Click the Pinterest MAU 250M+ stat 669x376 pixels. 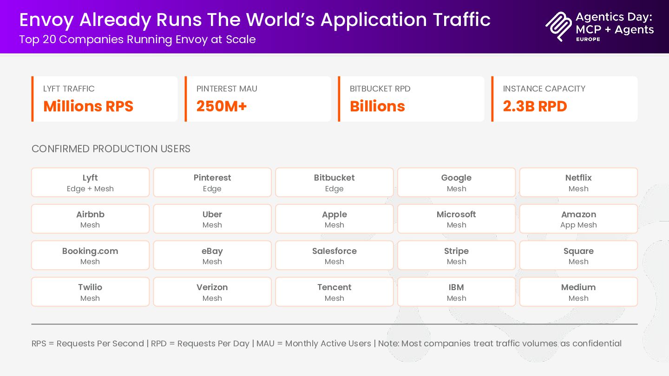[x=258, y=99]
